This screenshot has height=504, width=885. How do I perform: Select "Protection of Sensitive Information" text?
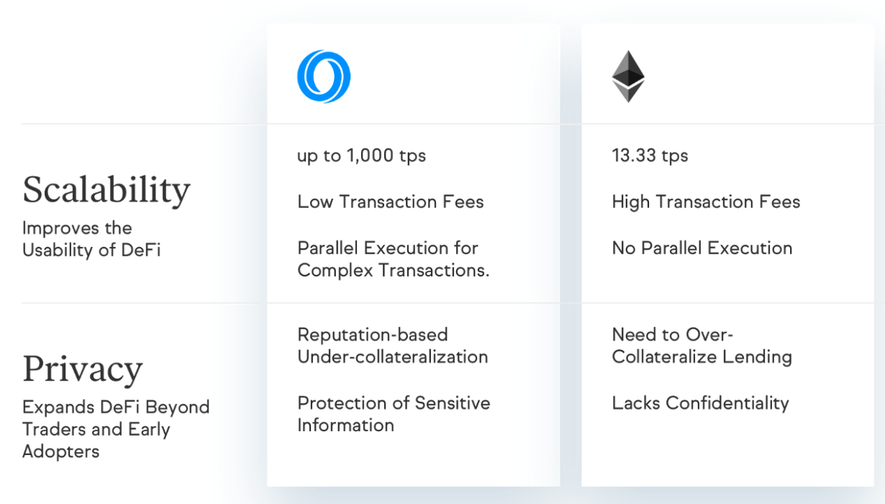394,413
